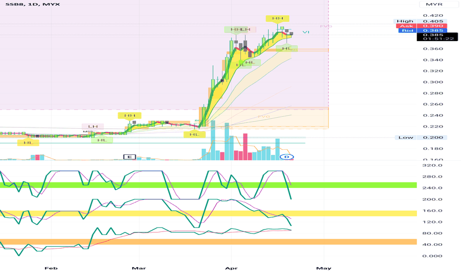Click the High 0.405 price label
This screenshot has height=272, width=461.
(420, 21)
